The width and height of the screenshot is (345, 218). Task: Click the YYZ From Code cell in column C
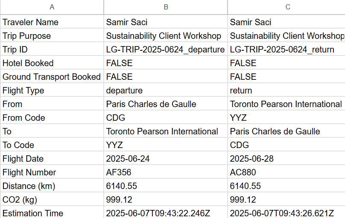(x=286, y=117)
